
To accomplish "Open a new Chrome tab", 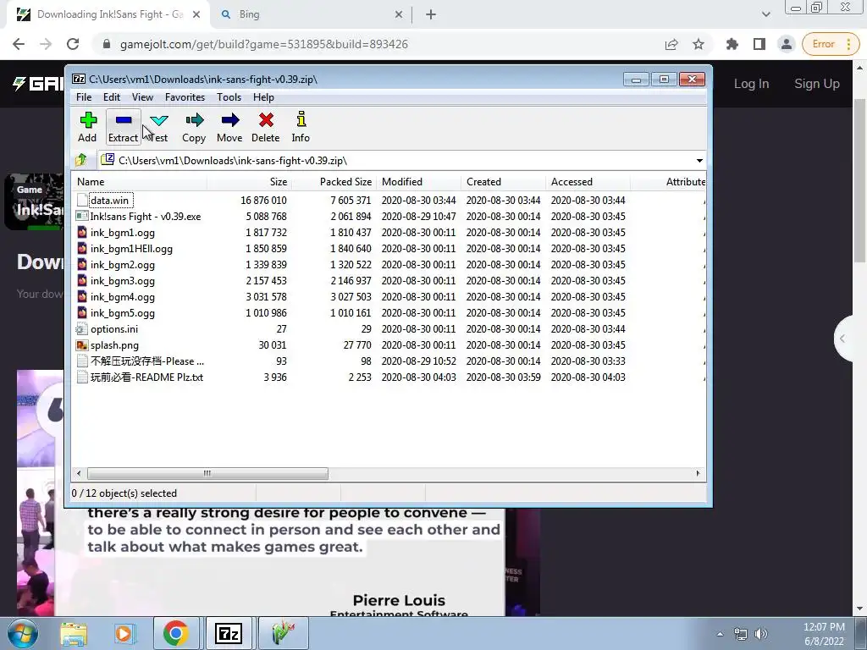I will coord(431,14).
